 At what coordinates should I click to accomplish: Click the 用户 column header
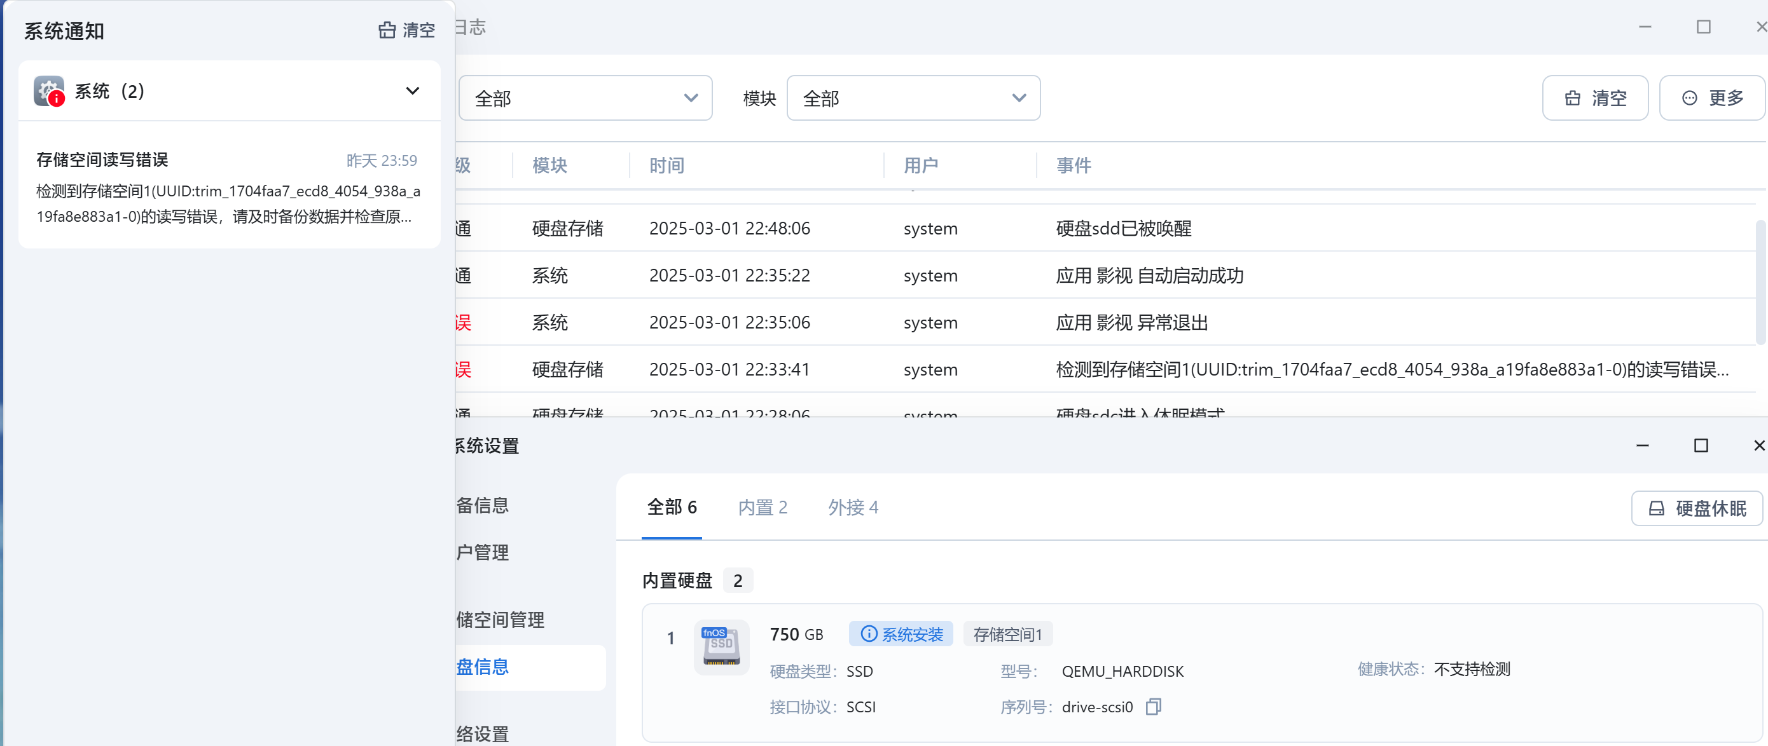tap(920, 165)
